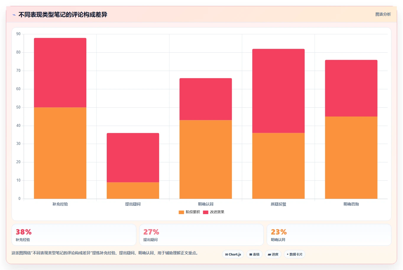The image size is (403, 270).
Task: Click the y-axis value 50
Action: tap(18, 107)
